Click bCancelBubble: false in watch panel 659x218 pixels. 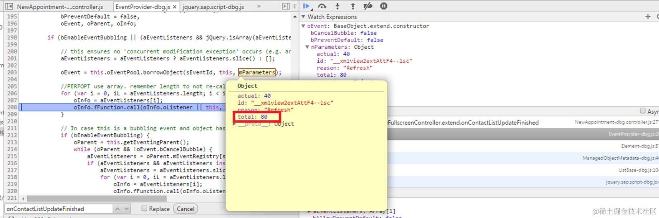(x=344, y=33)
